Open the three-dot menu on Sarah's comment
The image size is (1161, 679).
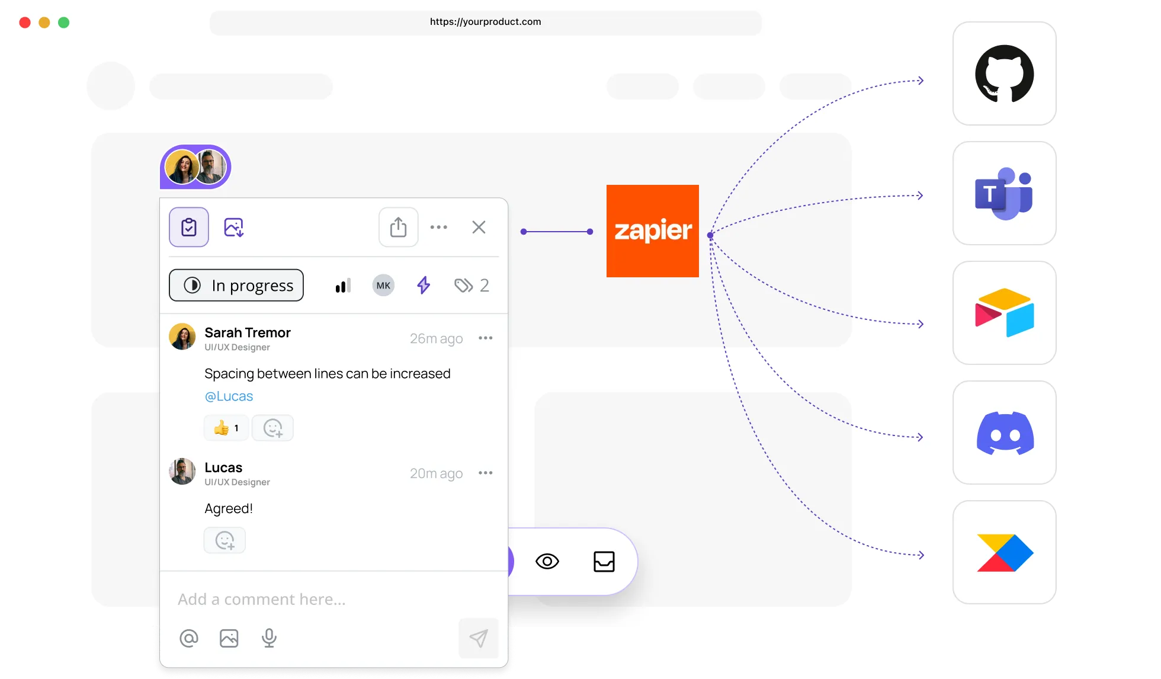[x=485, y=337]
